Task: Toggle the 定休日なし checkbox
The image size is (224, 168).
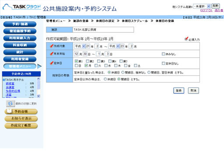Action: (163, 63)
